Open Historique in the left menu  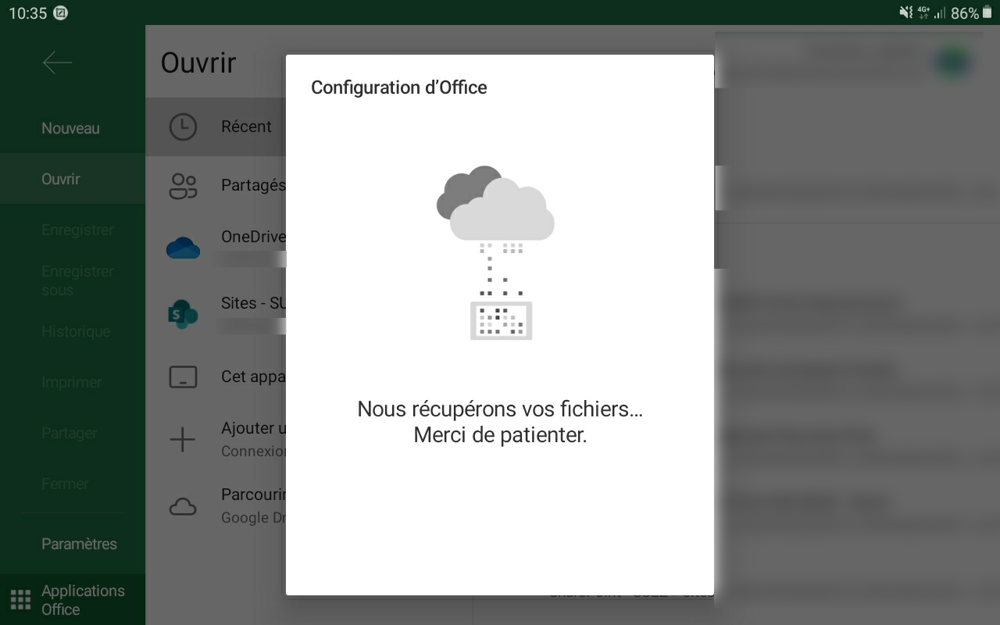point(76,331)
